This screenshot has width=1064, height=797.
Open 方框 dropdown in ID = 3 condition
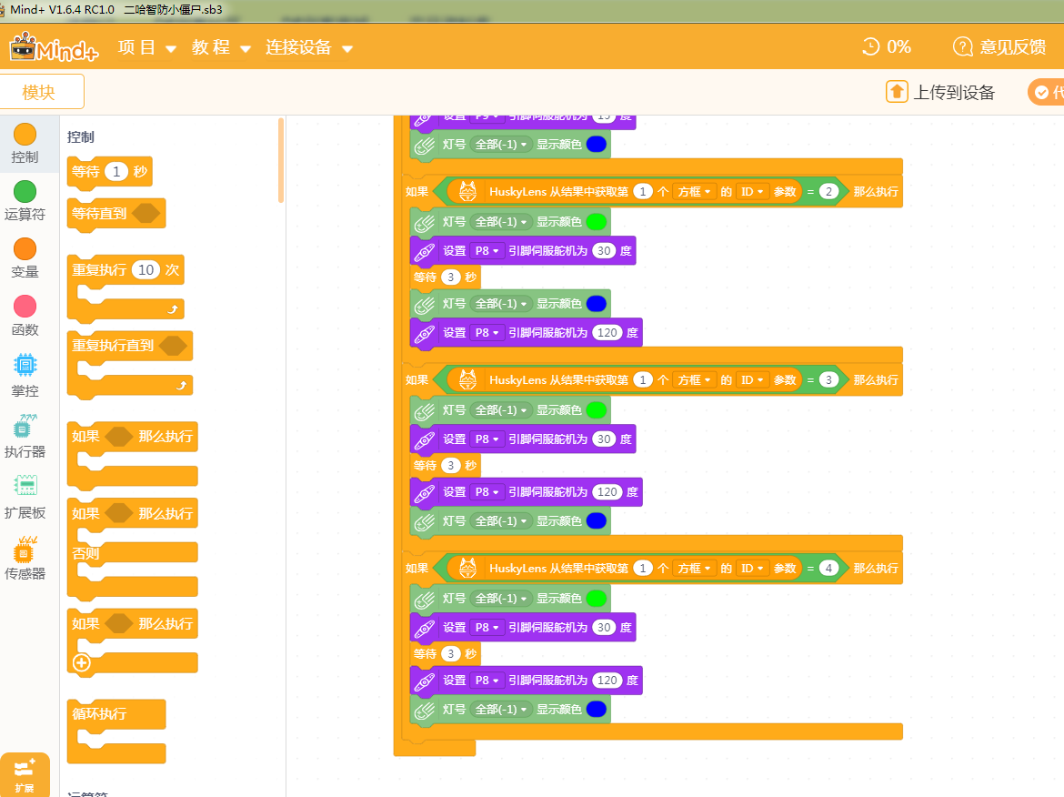[x=694, y=379]
